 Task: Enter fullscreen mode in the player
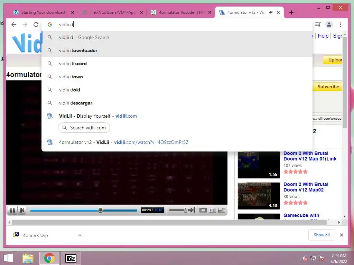tap(222, 210)
